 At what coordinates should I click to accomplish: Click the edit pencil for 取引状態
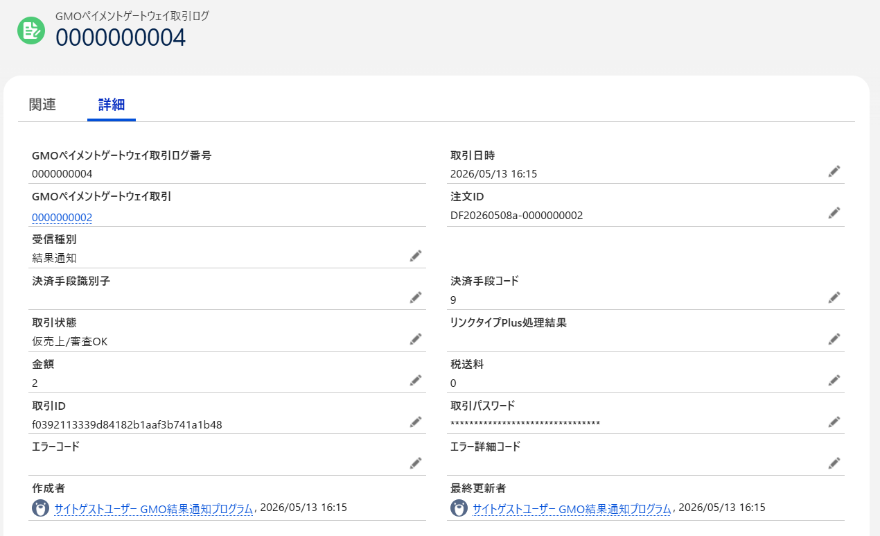click(x=416, y=339)
